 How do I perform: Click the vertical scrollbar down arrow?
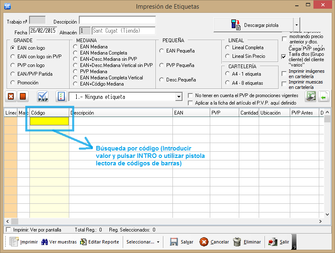click(x=327, y=215)
